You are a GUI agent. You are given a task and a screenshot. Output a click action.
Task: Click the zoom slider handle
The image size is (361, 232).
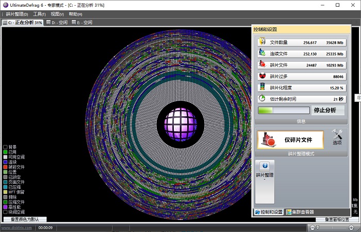[318, 227]
